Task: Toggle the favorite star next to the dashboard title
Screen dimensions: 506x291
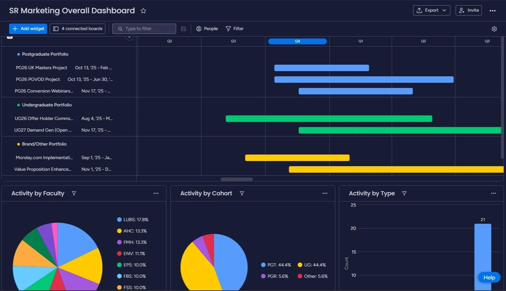Action: click(143, 10)
